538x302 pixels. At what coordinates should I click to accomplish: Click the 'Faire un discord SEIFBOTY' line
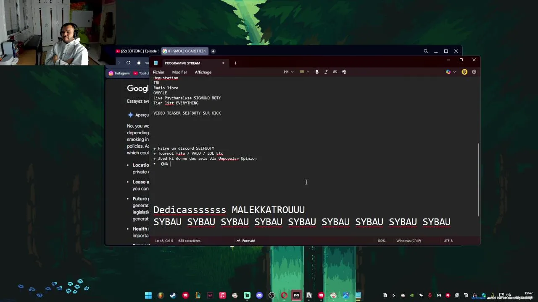(x=184, y=148)
